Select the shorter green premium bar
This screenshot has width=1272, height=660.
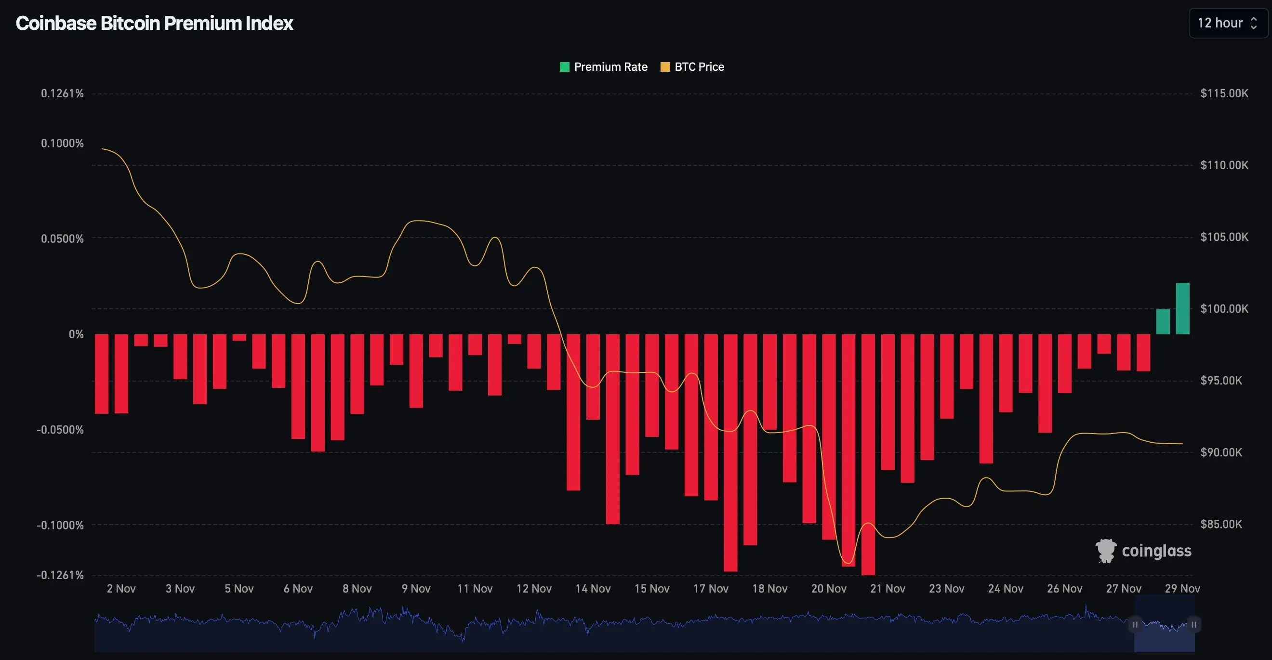point(1163,322)
